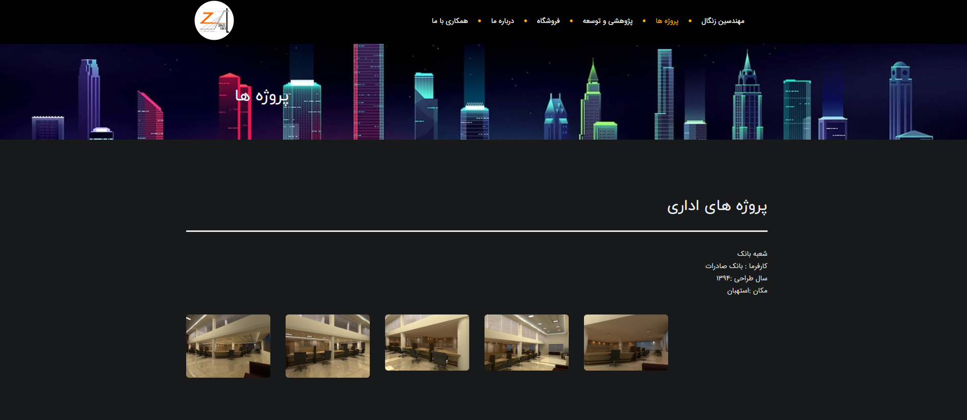Click the کارفرما : بانک صادرات line
This screenshot has height=420, width=967.
pyautogui.click(x=736, y=266)
